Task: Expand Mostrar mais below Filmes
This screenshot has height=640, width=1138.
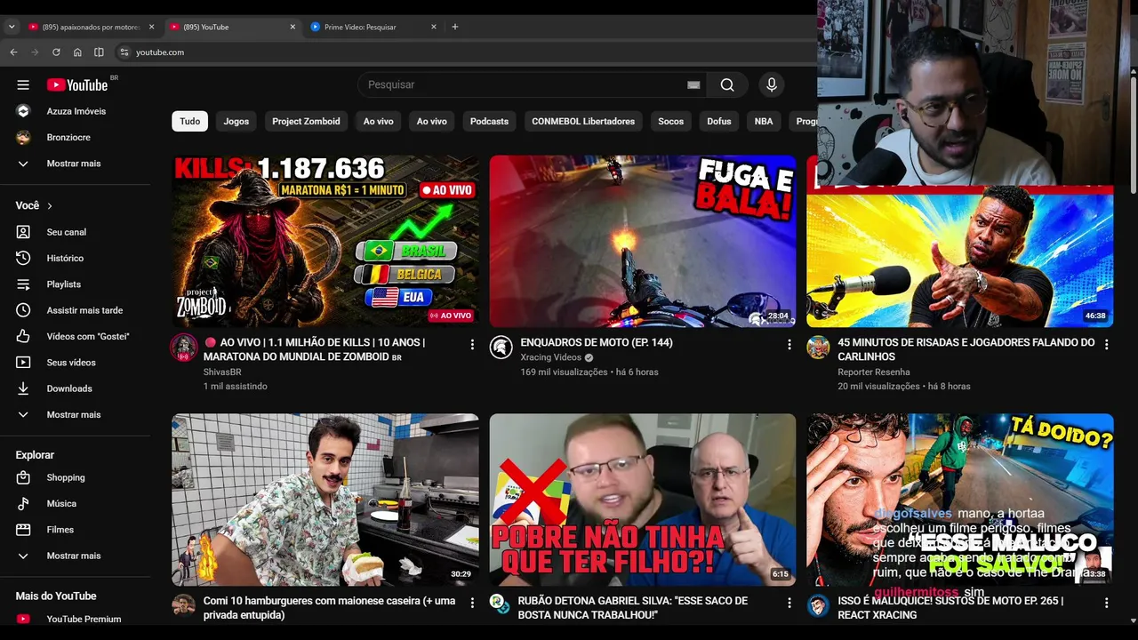Action: click(x=75, y=556)
